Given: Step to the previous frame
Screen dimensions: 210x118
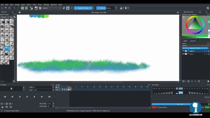Looking at the screenshot, I should click(20, 97).
